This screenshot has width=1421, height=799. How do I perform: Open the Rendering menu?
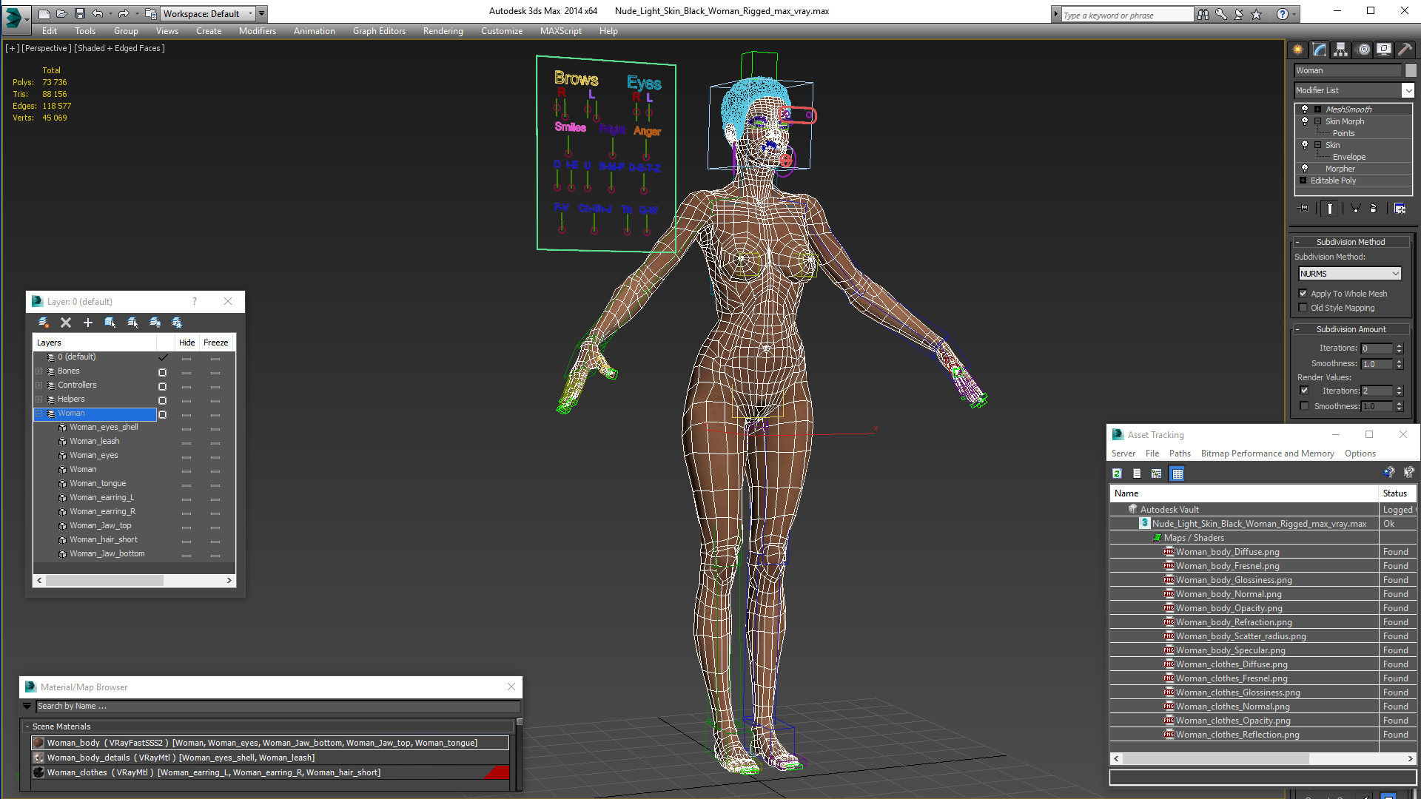pos(443,31)
